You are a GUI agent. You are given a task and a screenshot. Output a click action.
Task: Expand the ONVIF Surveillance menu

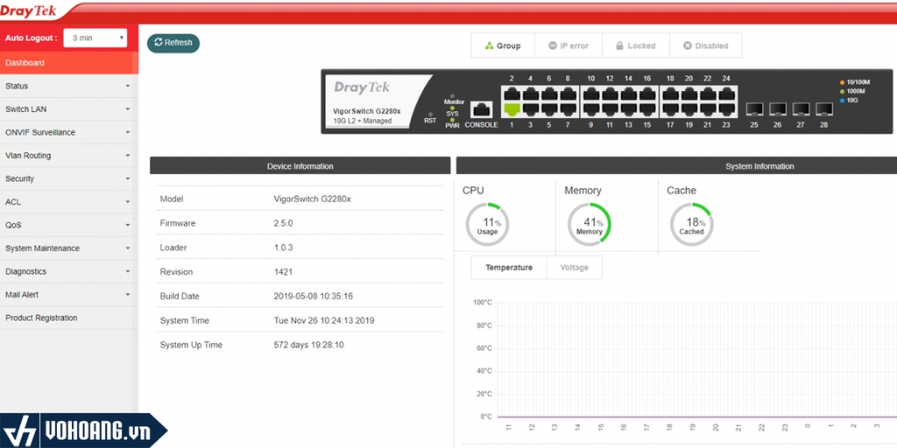coord(68,132)
